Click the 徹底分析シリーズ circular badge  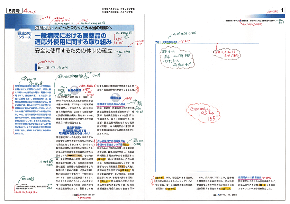pyautogui.click(x=27, y=36)
